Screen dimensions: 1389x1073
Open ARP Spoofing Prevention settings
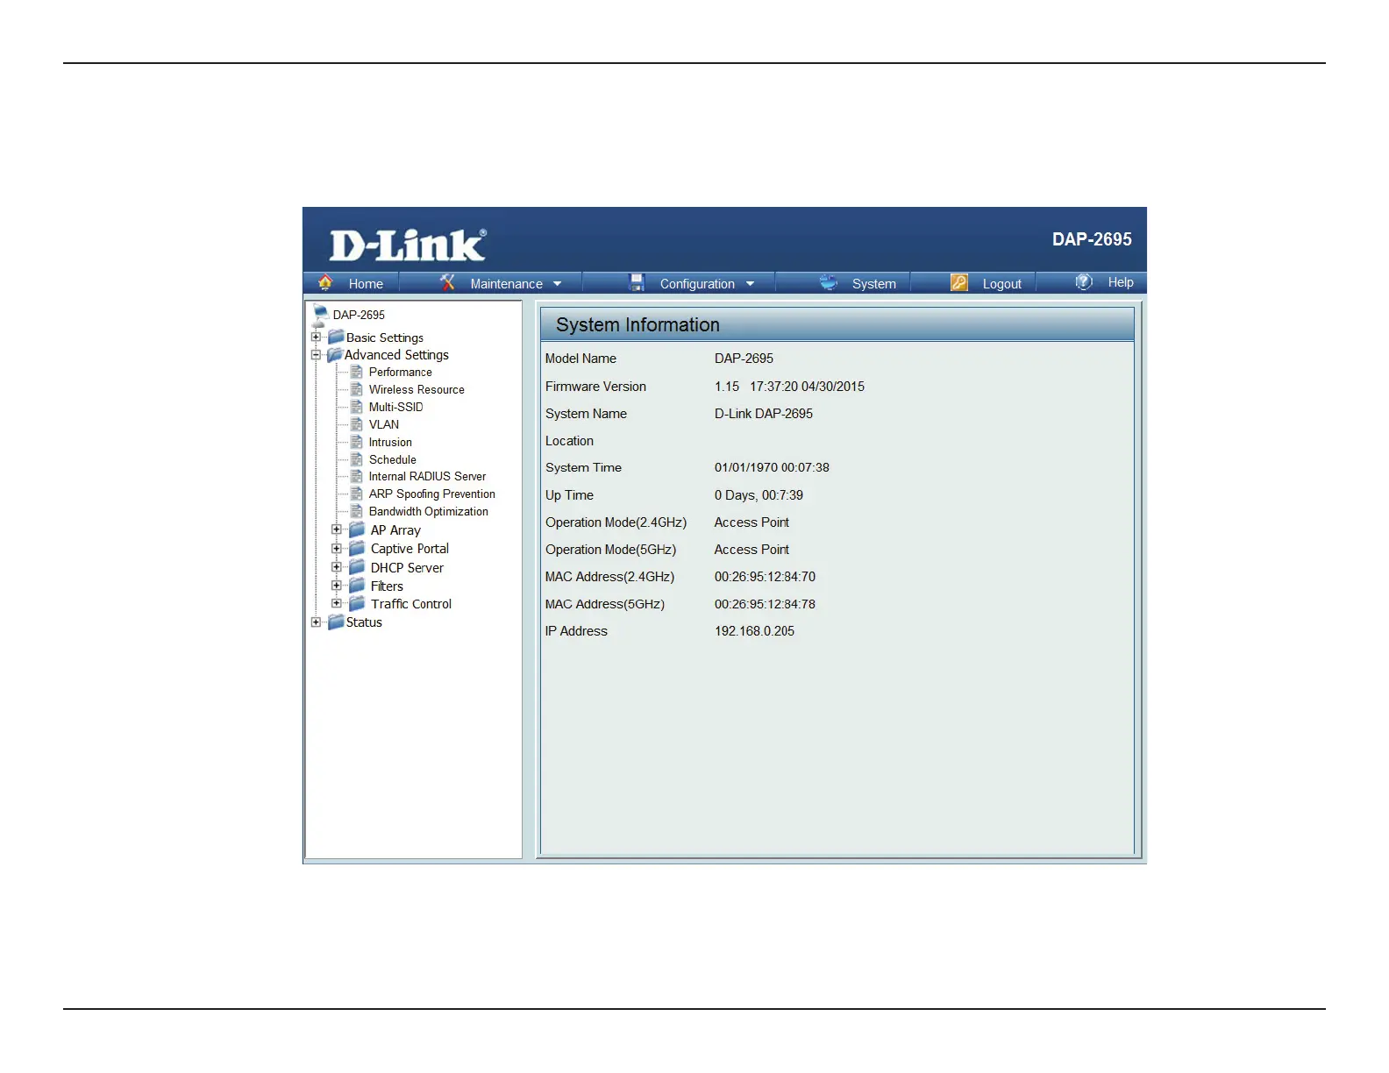pyautogui.click(x=431, y=494)
